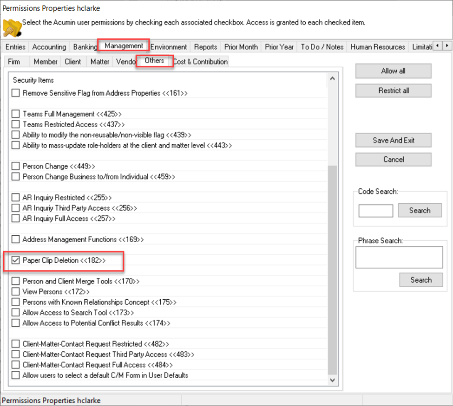
Task: Check Client-Matter-Contact Request Full Access <<484>>
Action: pos(16,365)
